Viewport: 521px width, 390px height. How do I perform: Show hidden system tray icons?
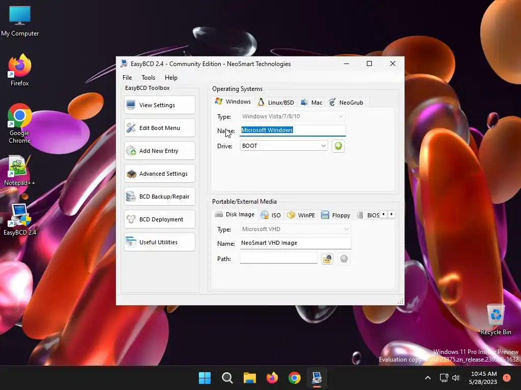point(428,378)
